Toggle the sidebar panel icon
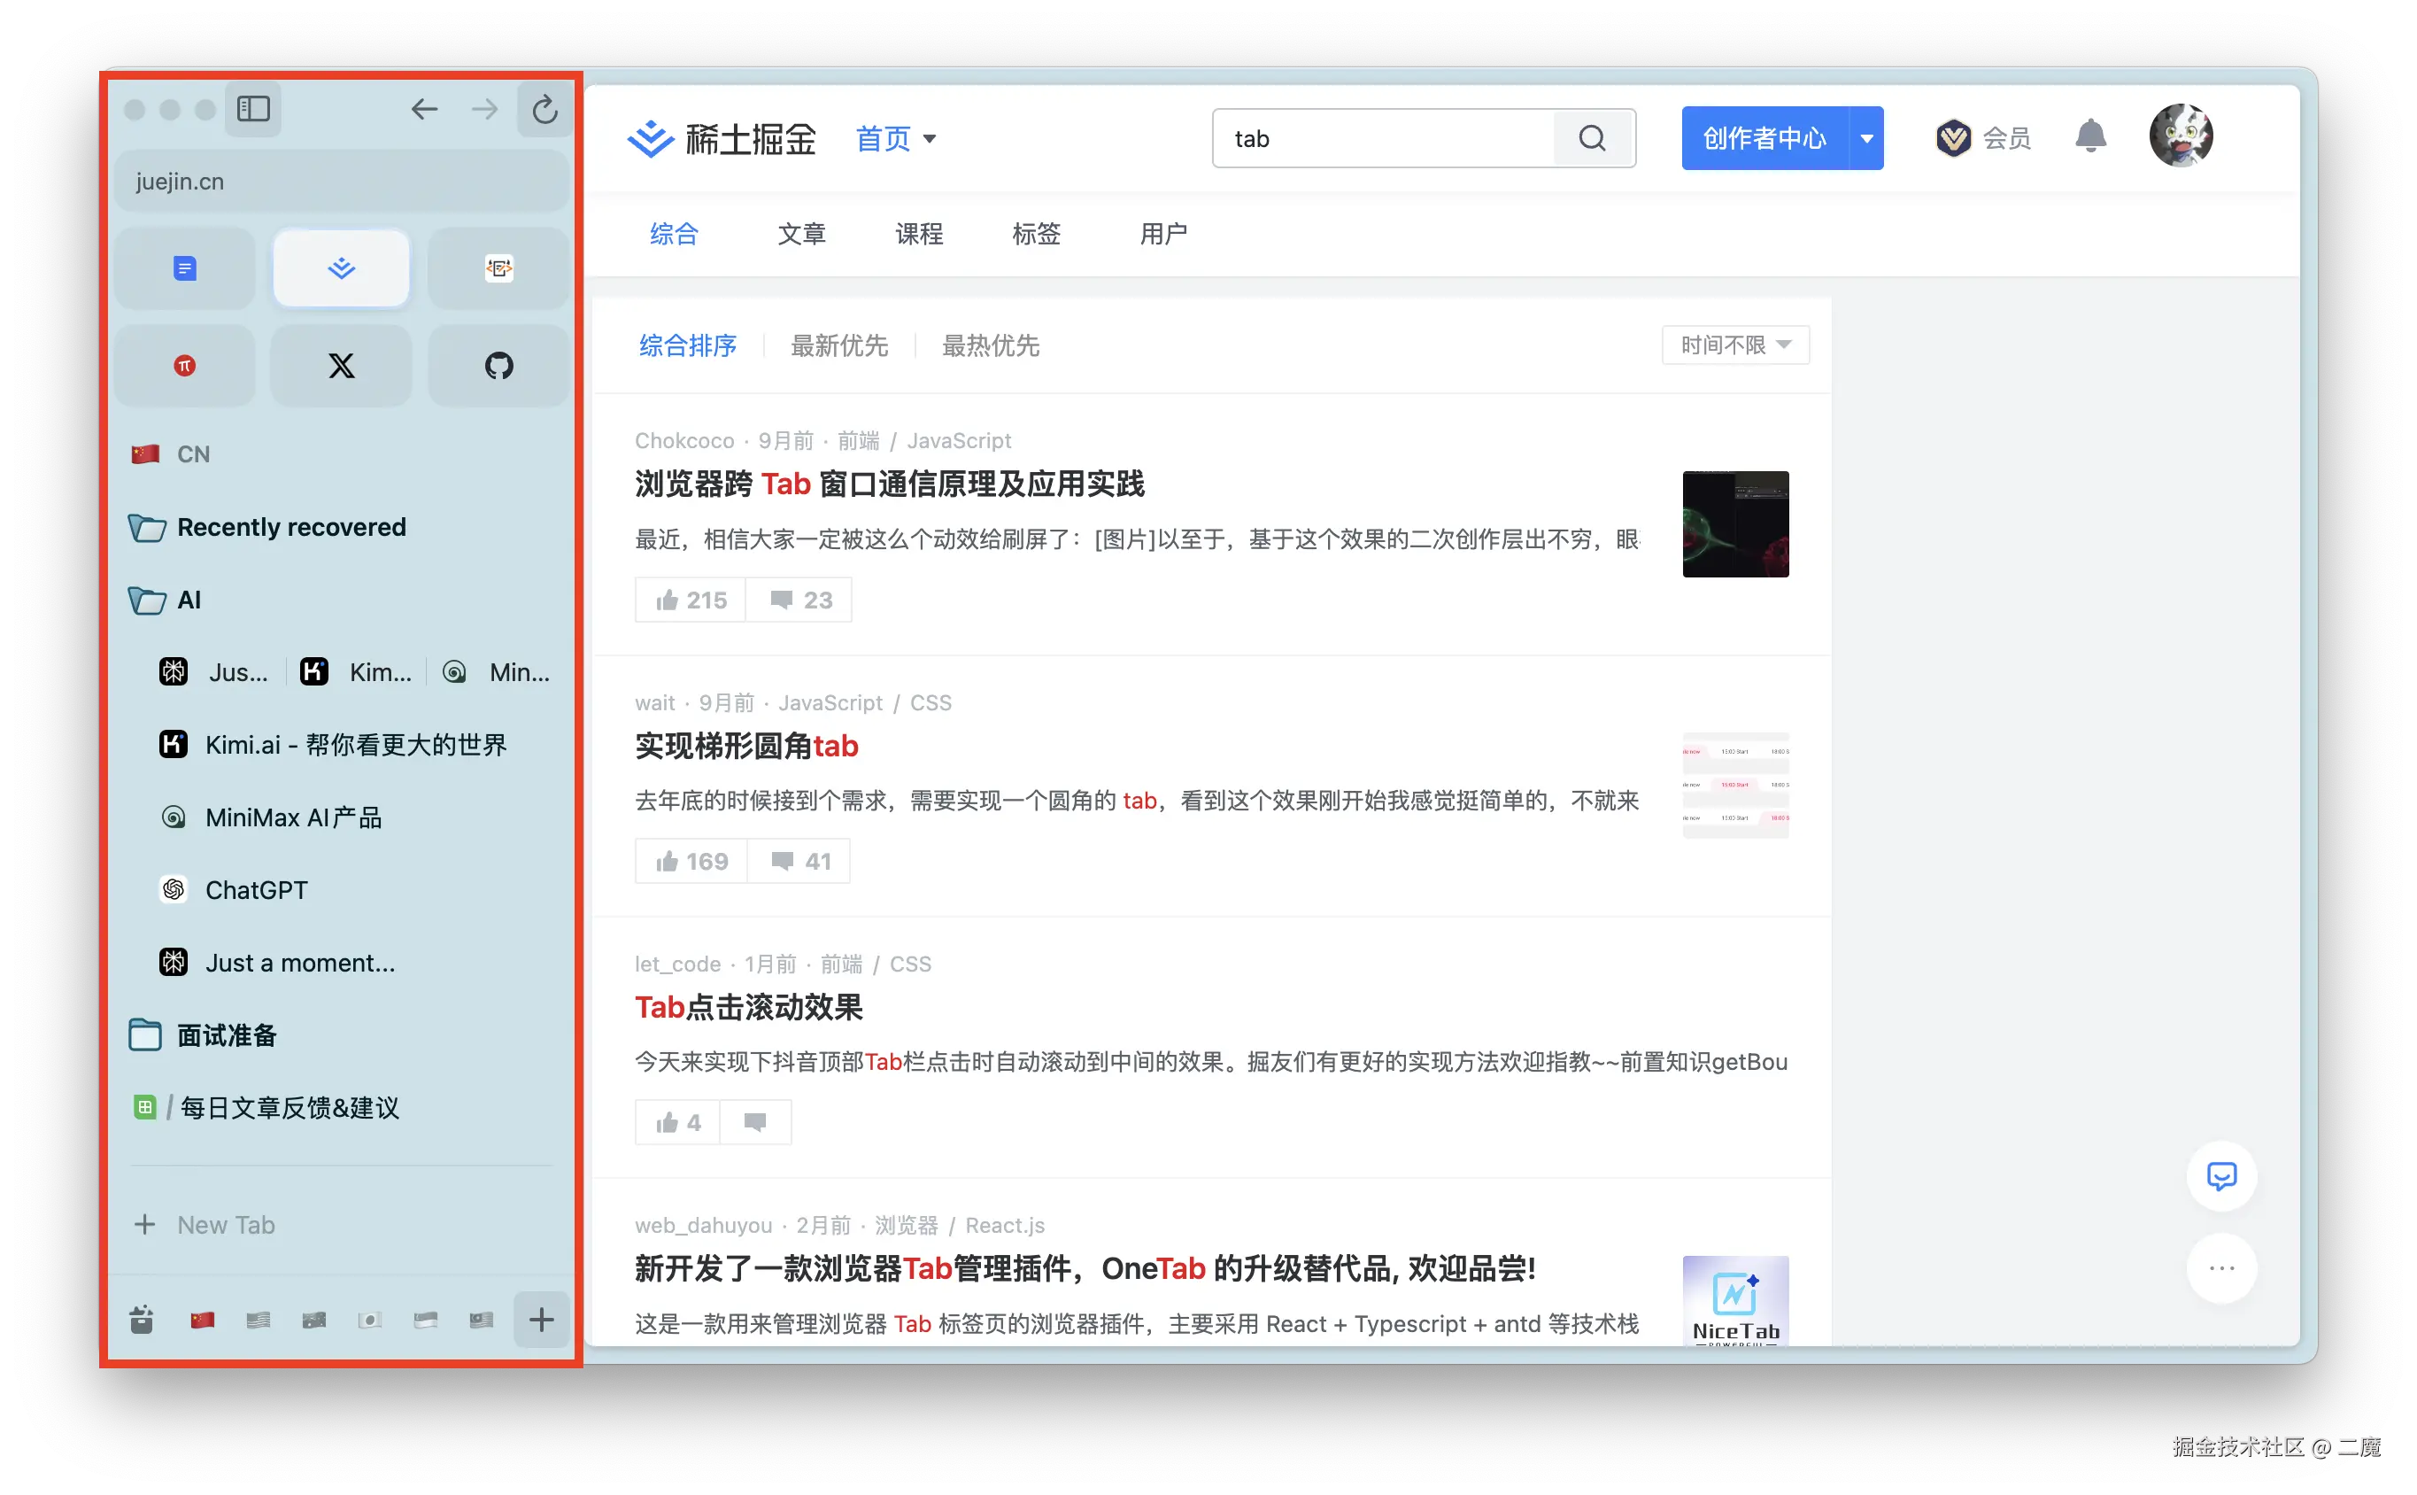 pos(253,109)
